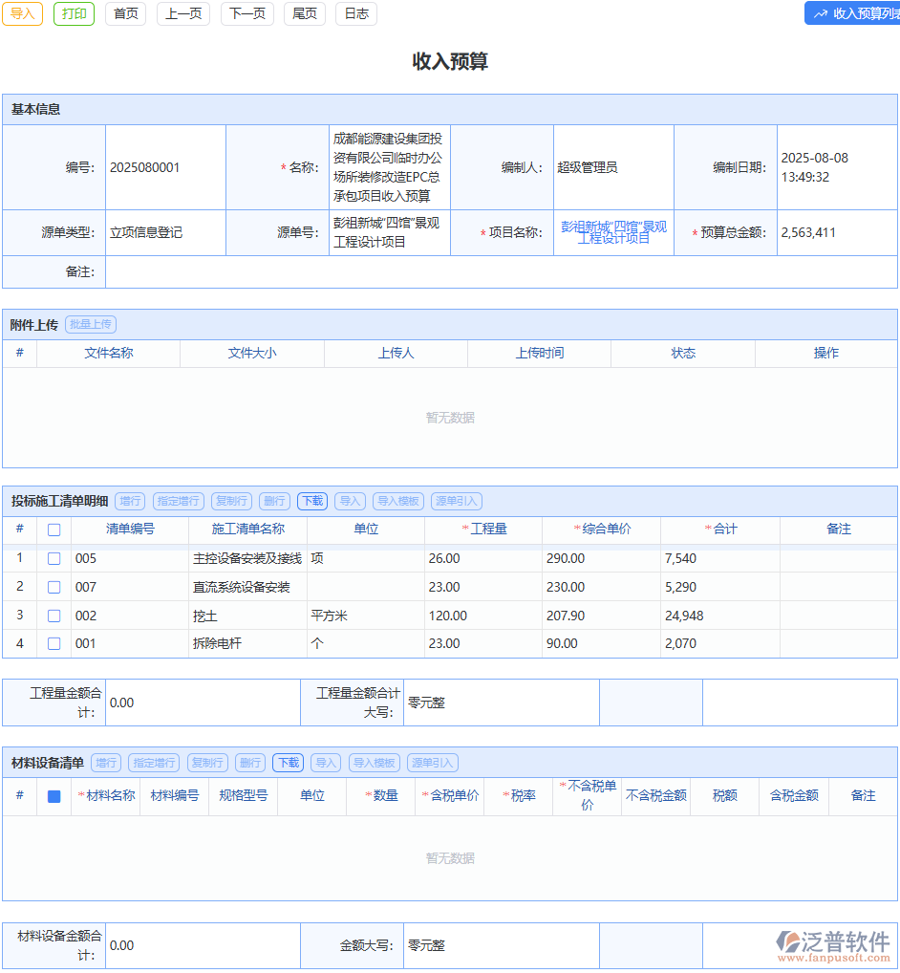The image size is (900, 973).
Task: Click 删行 in the 材料设备清单 toolbar
Action: [249, 762]
